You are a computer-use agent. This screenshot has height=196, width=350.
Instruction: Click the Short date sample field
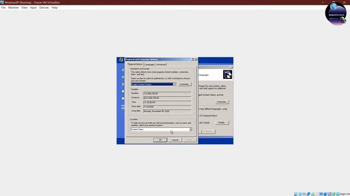(167, 107)
